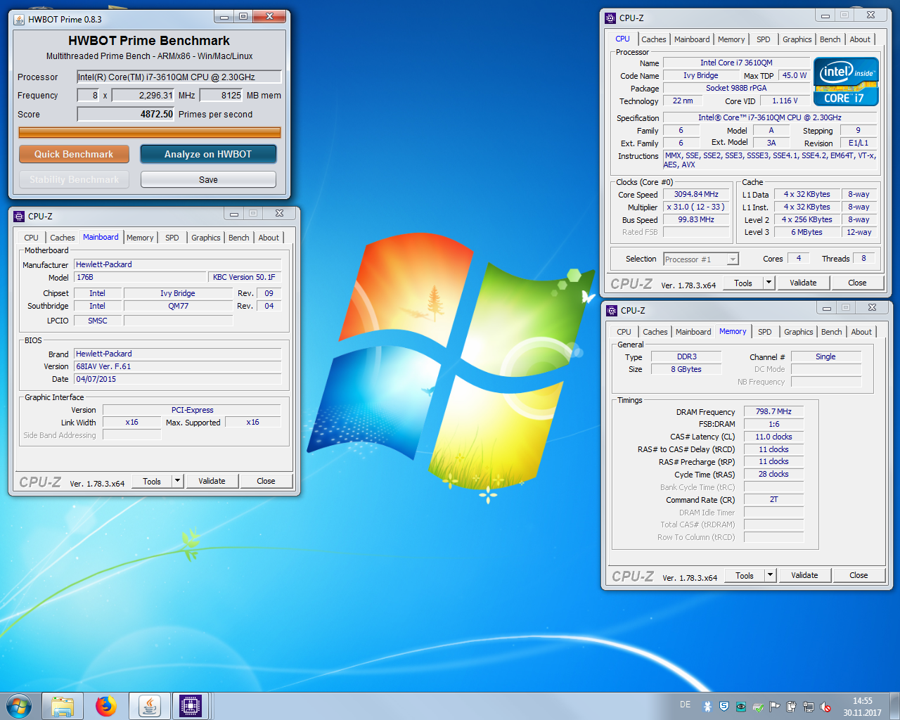Click the title icon of the CPU-Z Memory window
The height and width of the screenshot is (720, 900).
[x=612, y=310]
